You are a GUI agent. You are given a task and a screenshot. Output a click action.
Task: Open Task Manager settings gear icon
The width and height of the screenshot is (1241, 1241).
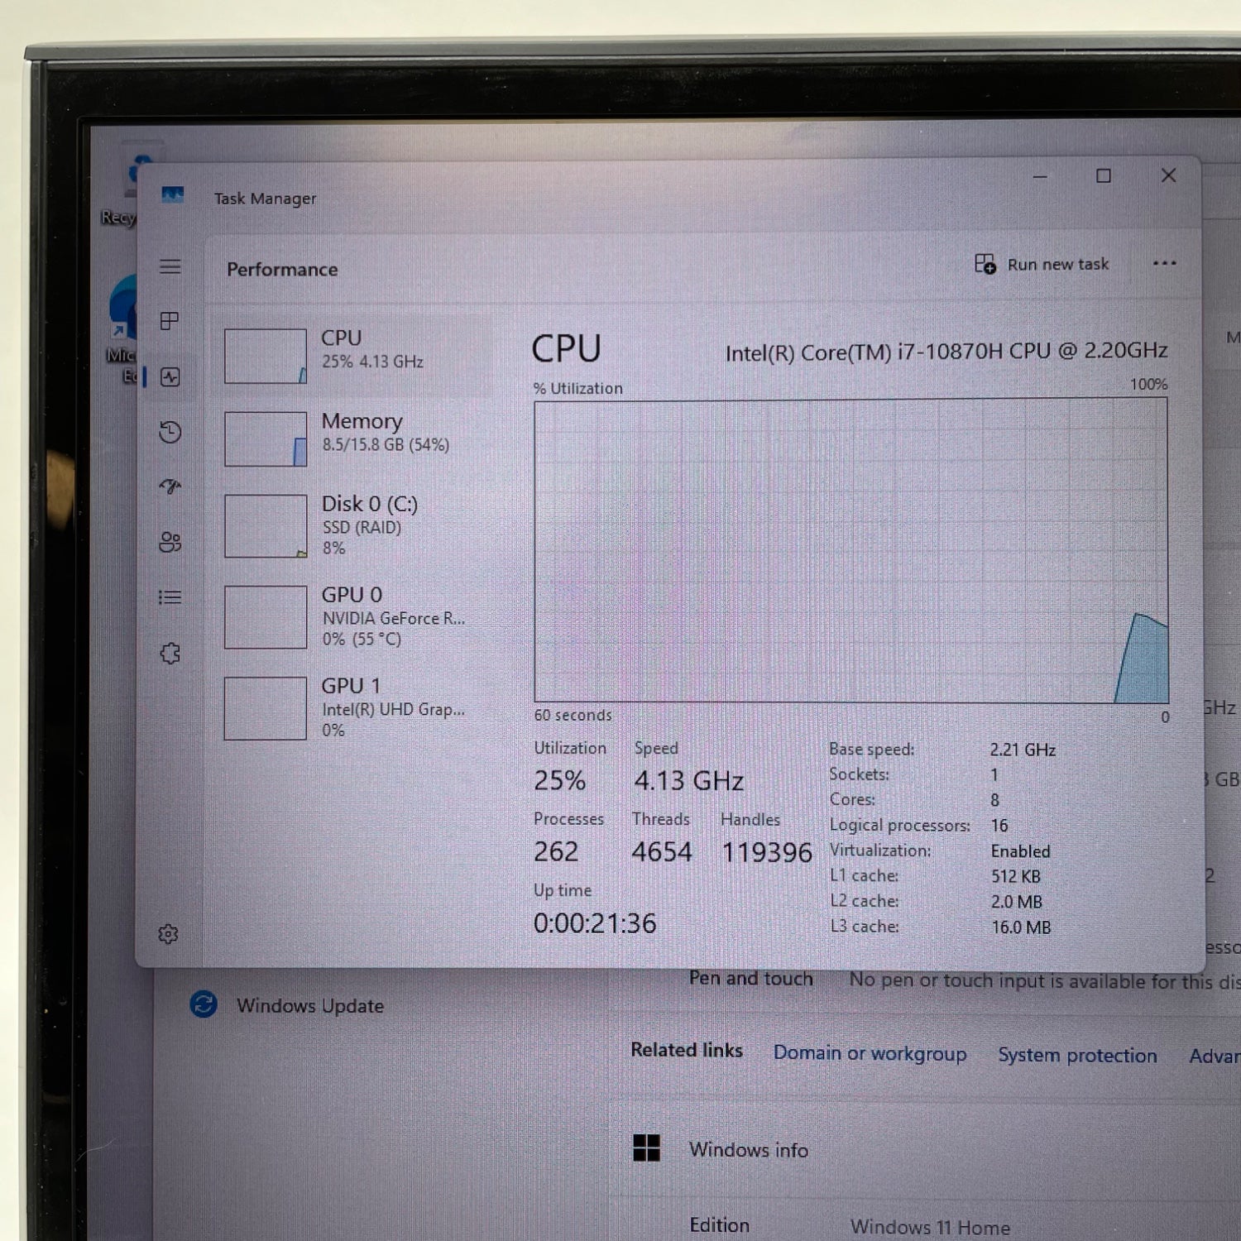pyautogui.click(x=168, y=934)
